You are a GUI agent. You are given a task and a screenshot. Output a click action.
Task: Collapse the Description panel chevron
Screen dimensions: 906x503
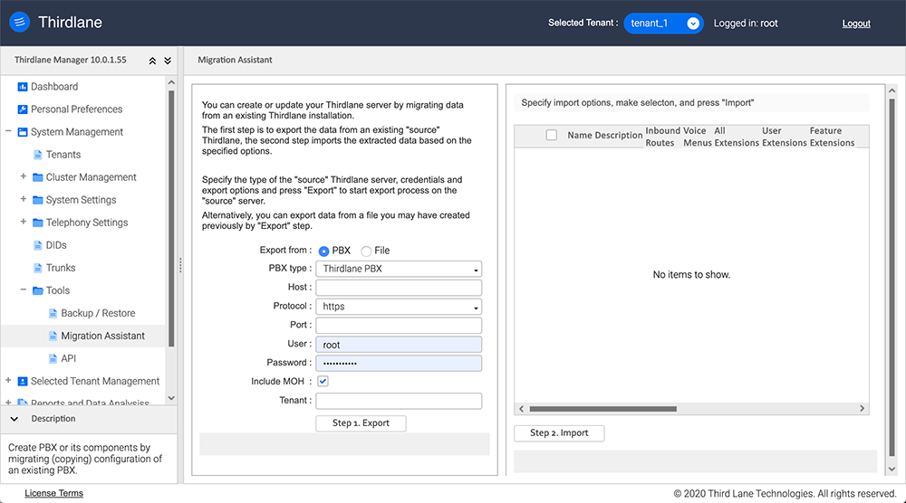[14, 419]
